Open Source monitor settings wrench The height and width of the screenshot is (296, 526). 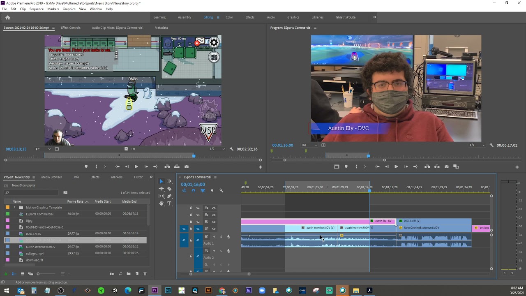pyautogui.click(x=231, y=149)
